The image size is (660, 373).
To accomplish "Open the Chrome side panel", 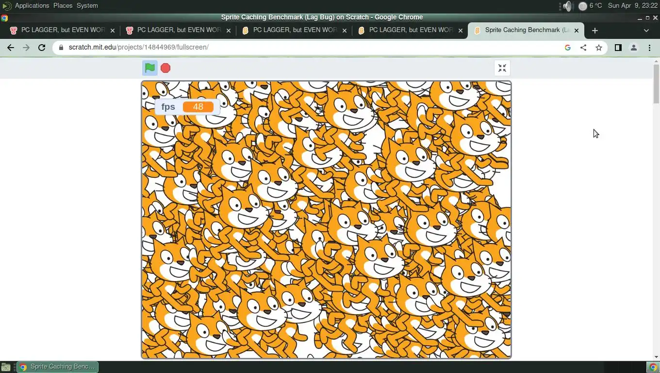I will pos(618,48).
